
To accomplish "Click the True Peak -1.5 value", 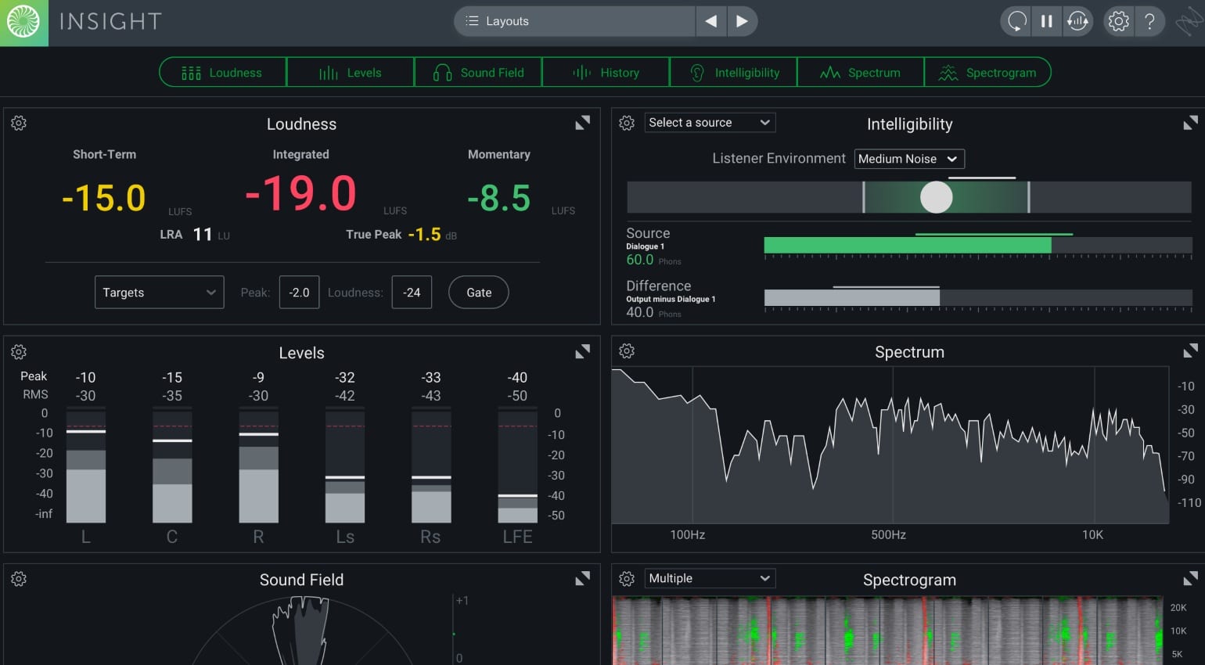I will tap(424, 234).
